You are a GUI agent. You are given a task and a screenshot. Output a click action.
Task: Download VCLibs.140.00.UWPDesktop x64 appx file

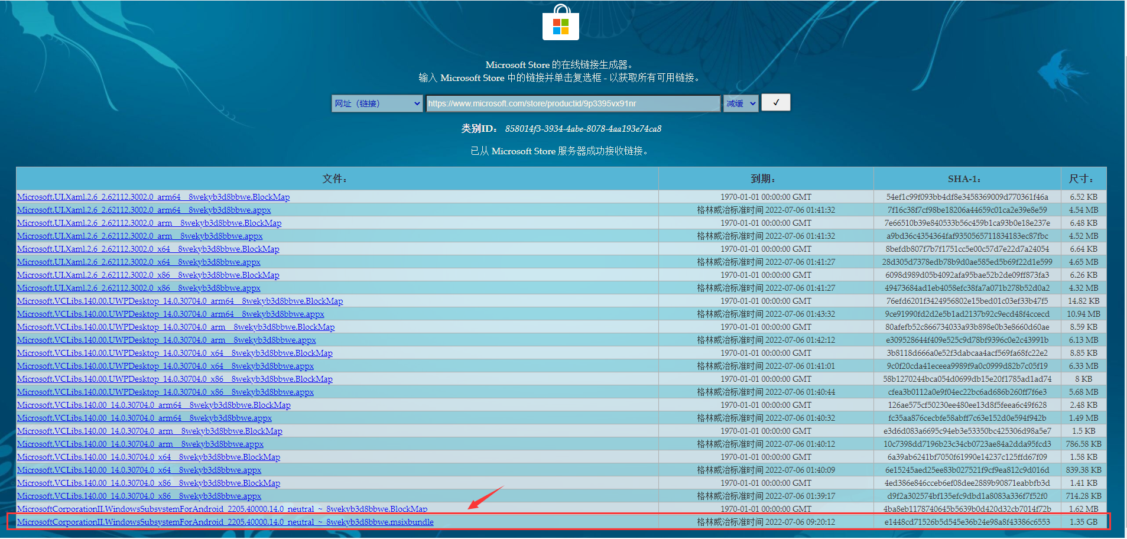(165, 366)
